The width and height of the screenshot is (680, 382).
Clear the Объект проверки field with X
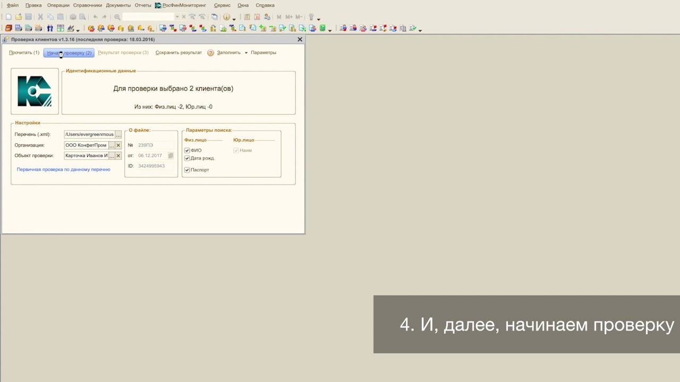tap(118, 155)
